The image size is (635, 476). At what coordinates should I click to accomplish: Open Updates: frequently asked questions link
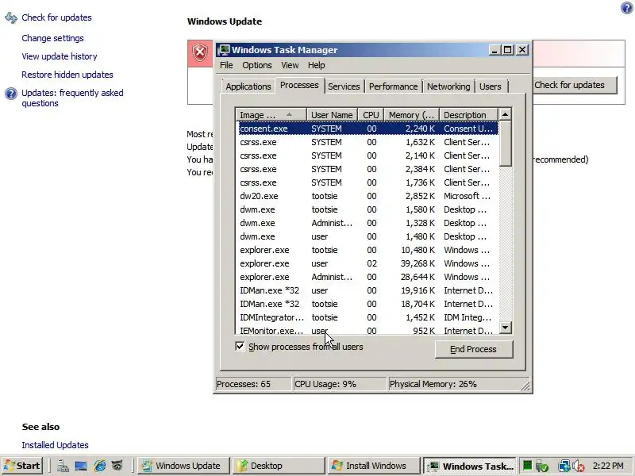(x=72, y=98)
